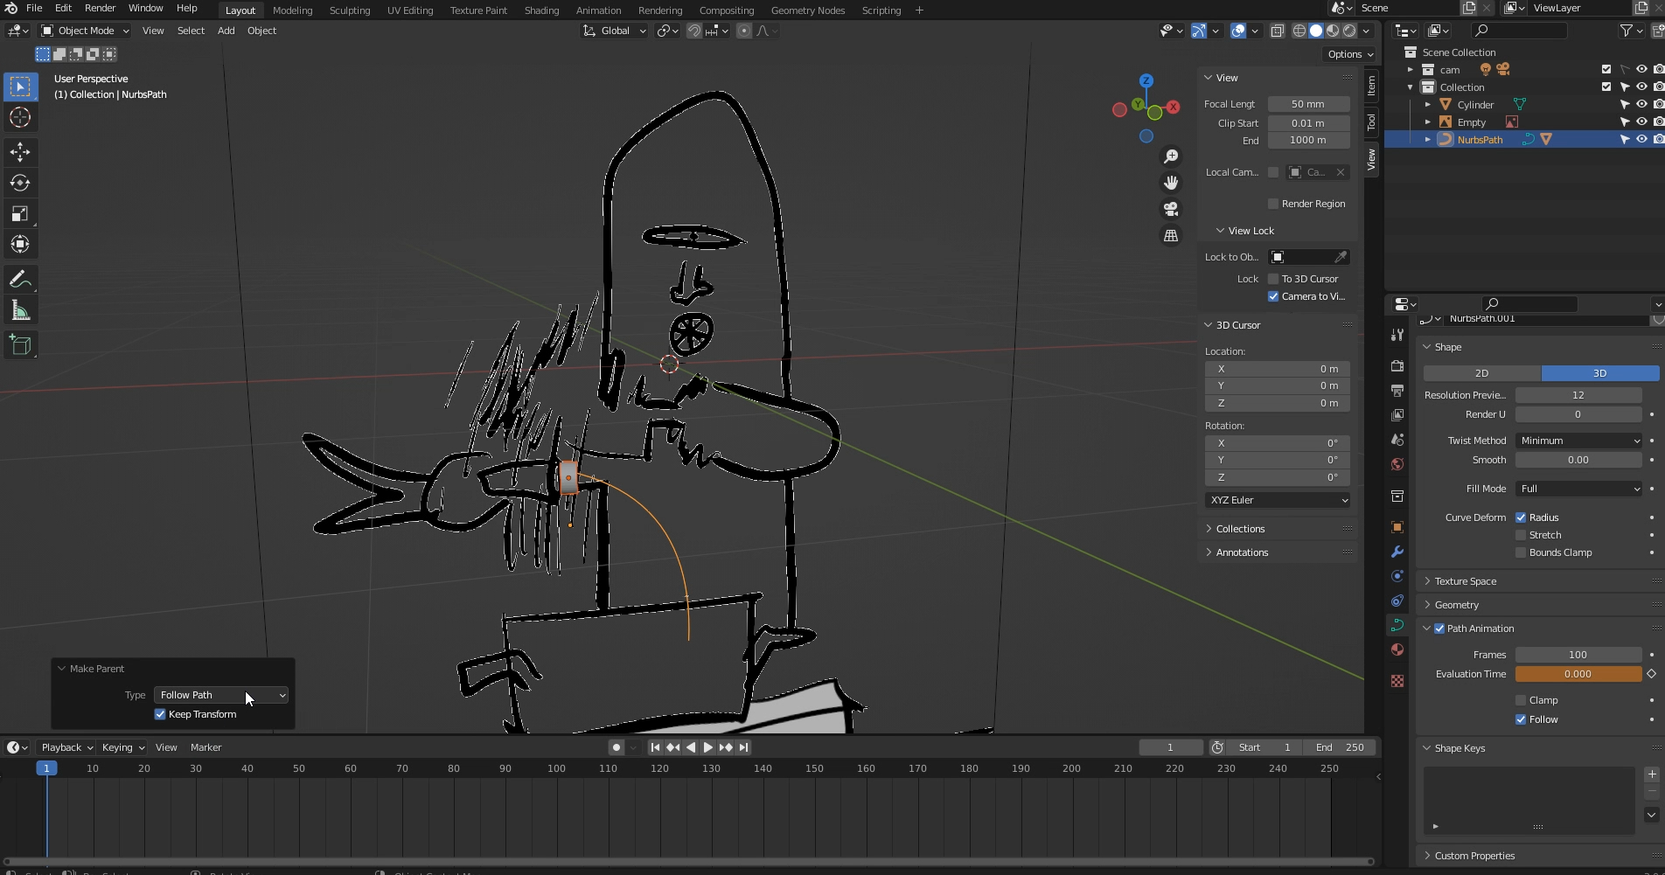Open the viewport Add menu
This screenshot has width=1665, height=875.
(x=226, y=31)
